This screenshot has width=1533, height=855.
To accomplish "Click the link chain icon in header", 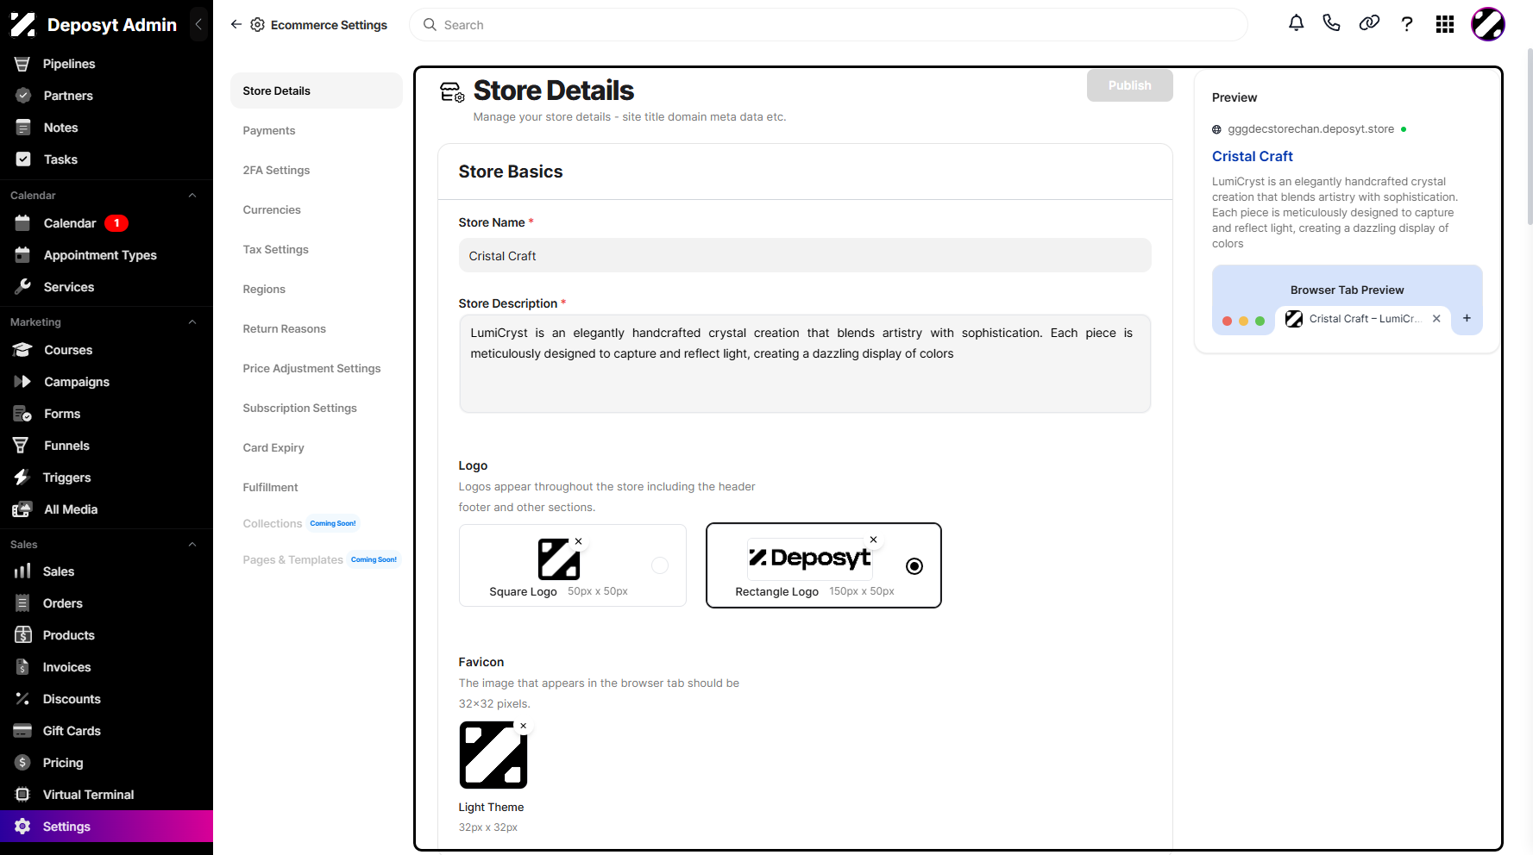I will (x=1369, y=24).
